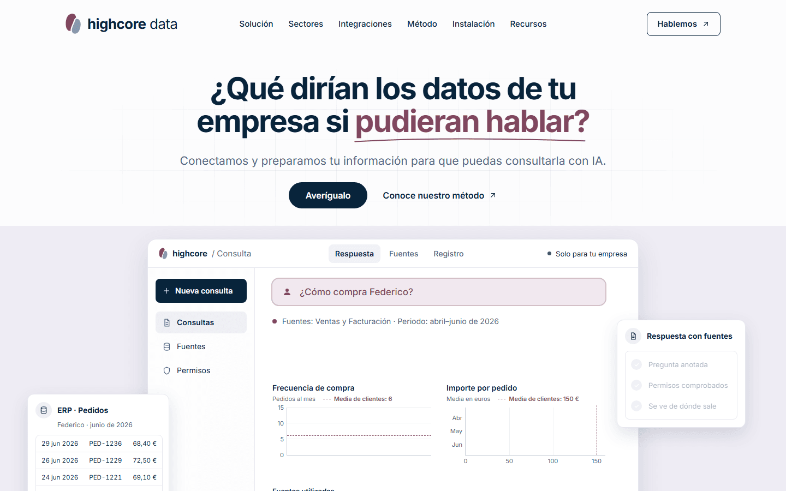Click the arrow icon in Hablemos button

tap(706, 24)
